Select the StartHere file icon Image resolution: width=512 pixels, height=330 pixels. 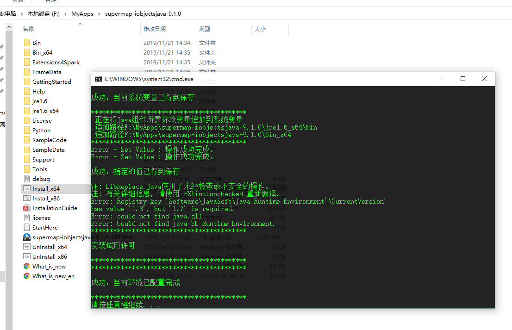pos(27,228)
